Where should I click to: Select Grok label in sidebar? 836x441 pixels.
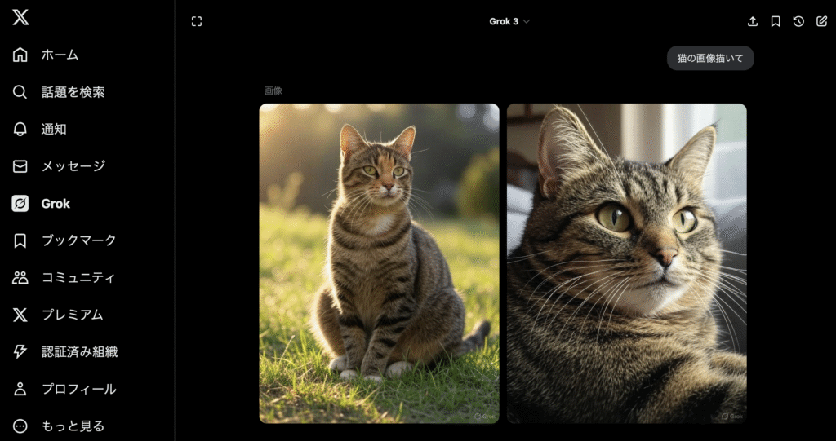(x=56, y=204)
